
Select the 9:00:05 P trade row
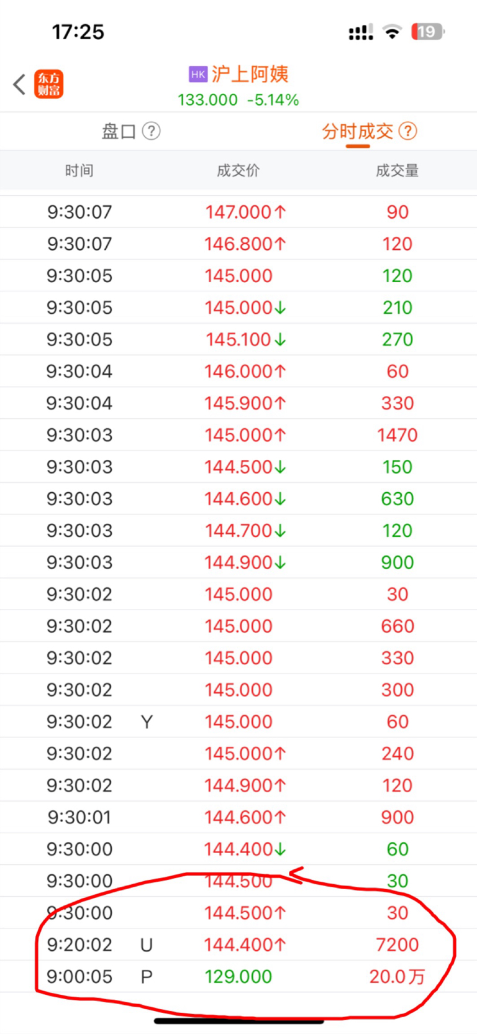tap(238, 976)
